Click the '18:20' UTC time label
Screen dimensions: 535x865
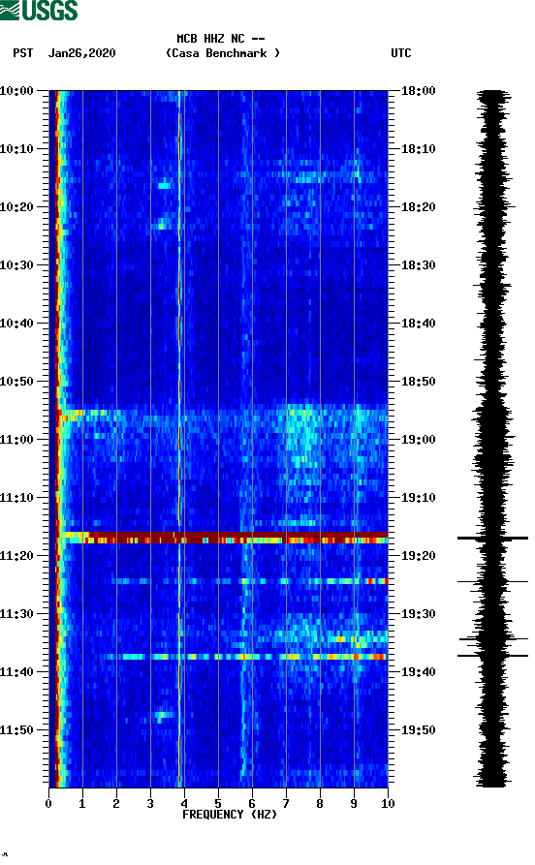419,207
